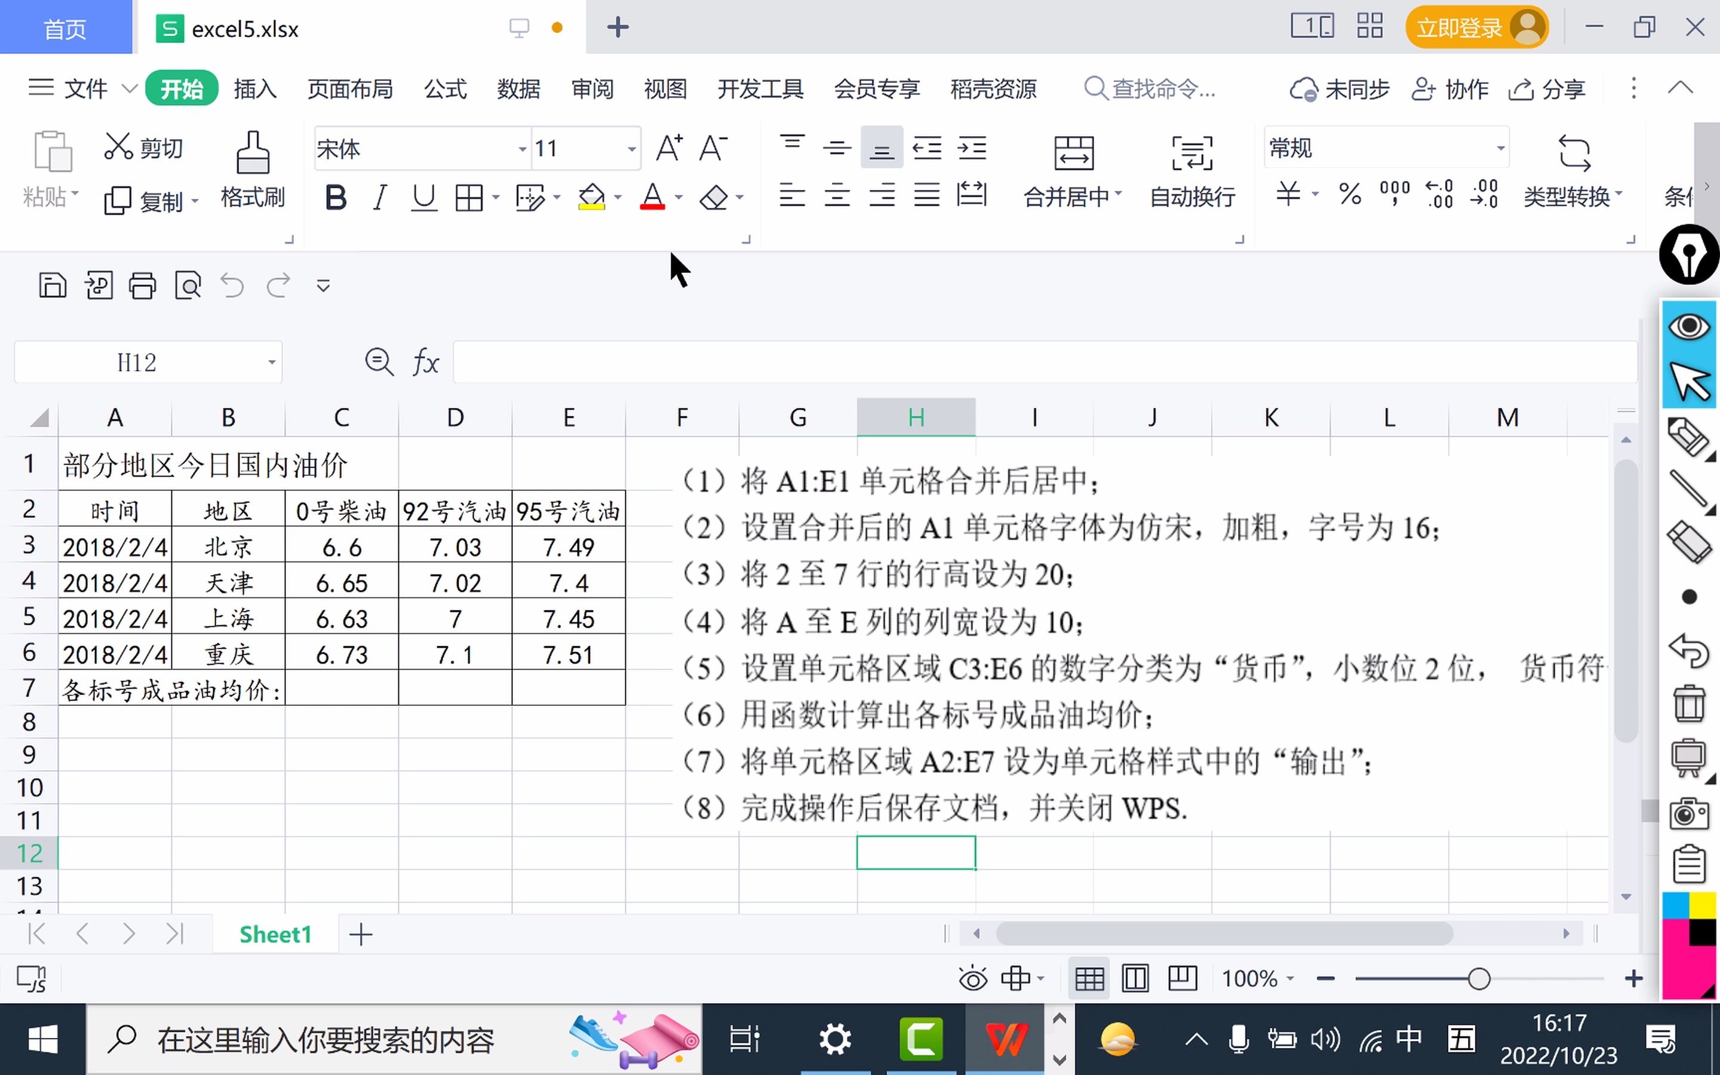Click the 分享 share button
The image size is (1720, 1075).
coord(1547,90)
